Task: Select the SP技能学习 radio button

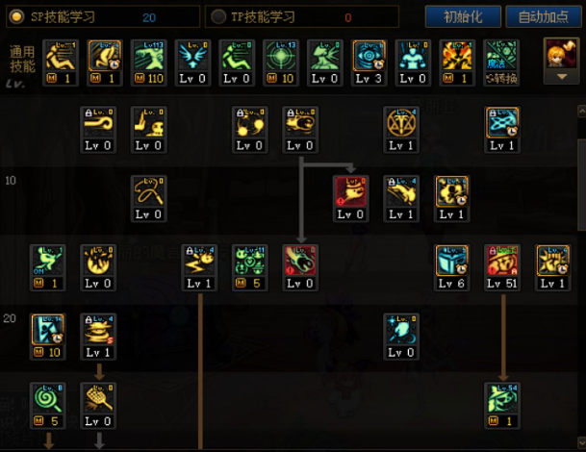Action: coord(16,16)
